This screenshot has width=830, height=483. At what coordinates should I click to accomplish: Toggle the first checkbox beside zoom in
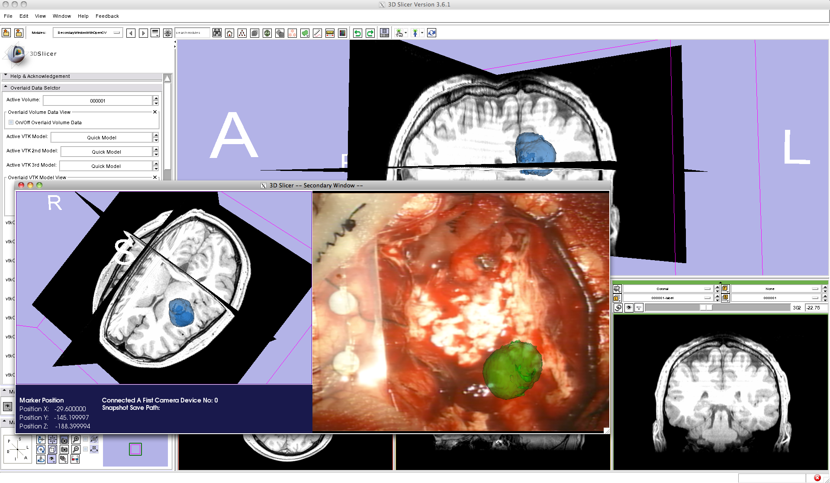[x=86, y=439]
